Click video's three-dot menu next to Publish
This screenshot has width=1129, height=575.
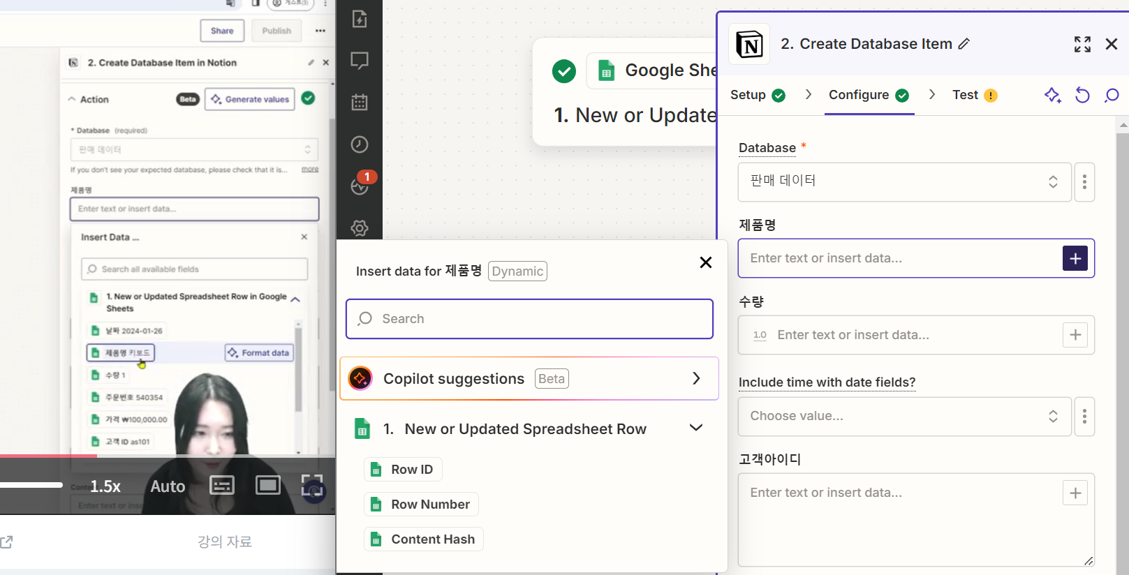click(x=320, y=31)
